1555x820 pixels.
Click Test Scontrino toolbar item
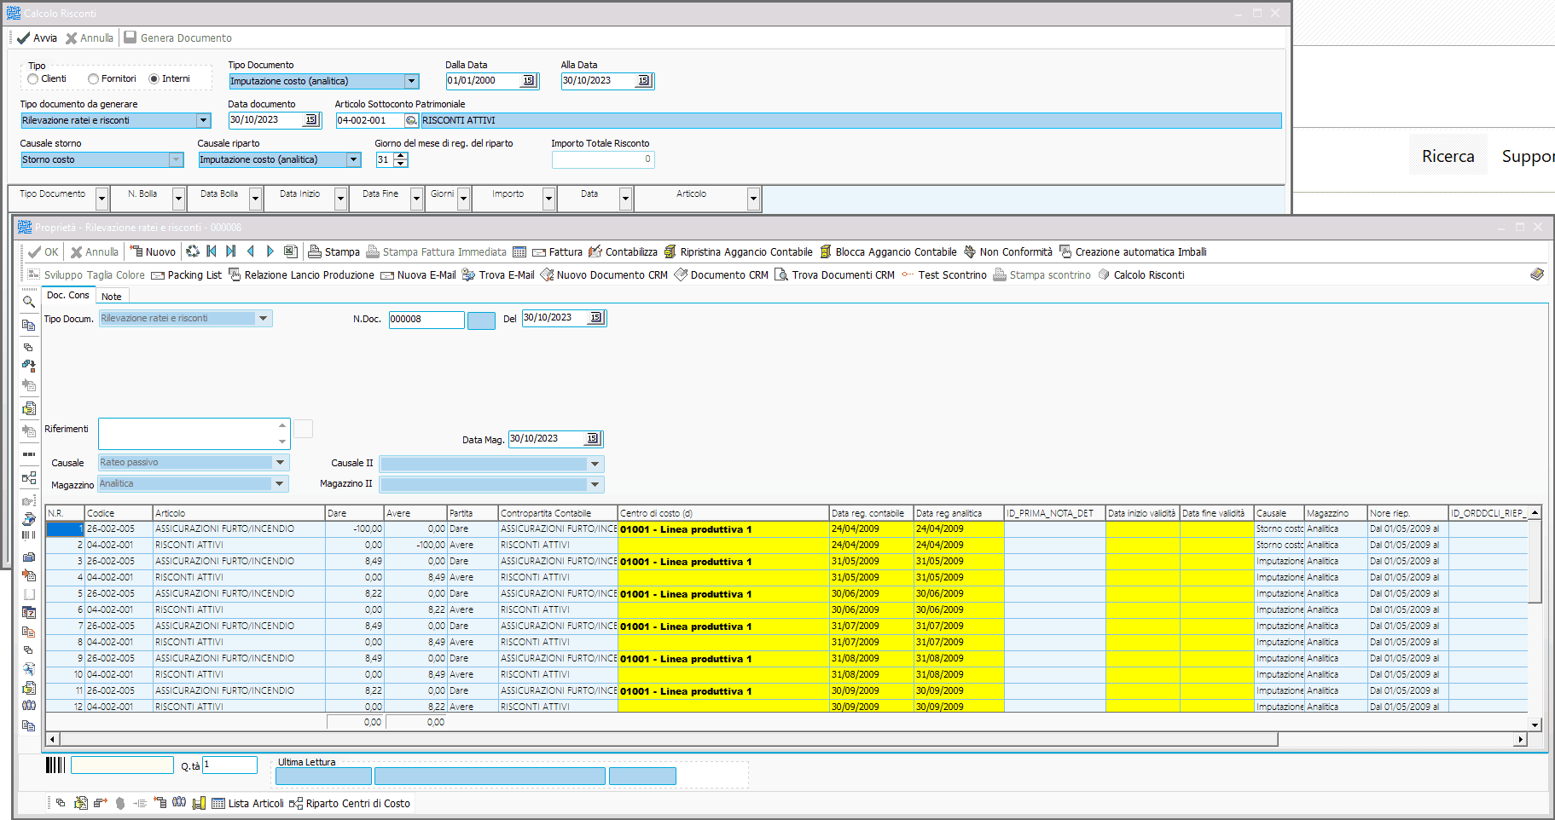[x=944, y=274]
